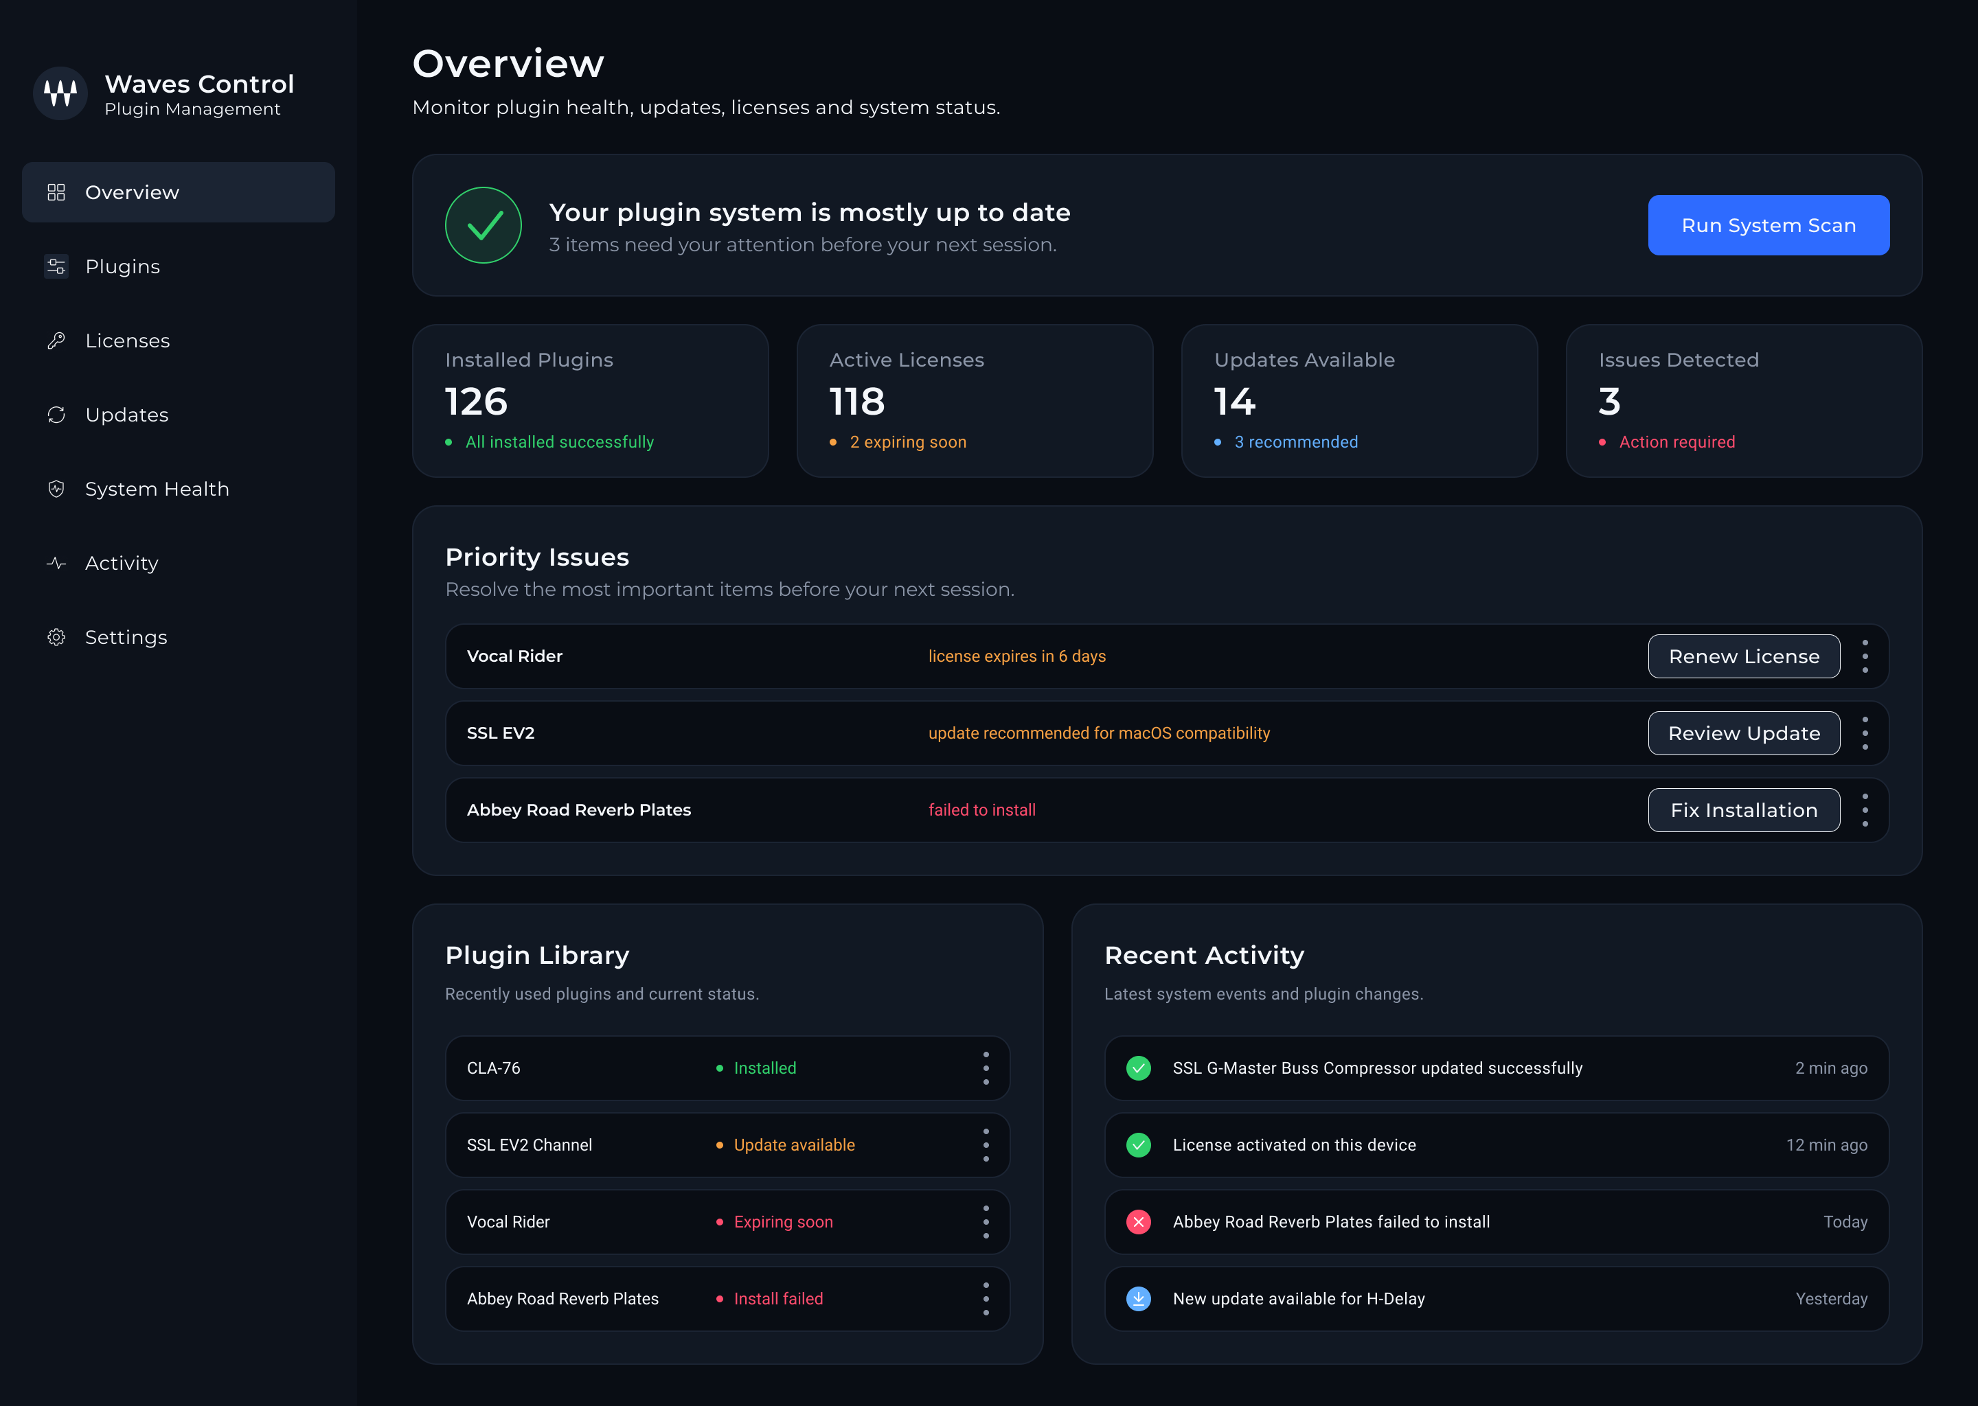Viewport: 1978px width, 1406px height.
Task: Open more options beside Fix Installation button
Action: point(1865,810)
